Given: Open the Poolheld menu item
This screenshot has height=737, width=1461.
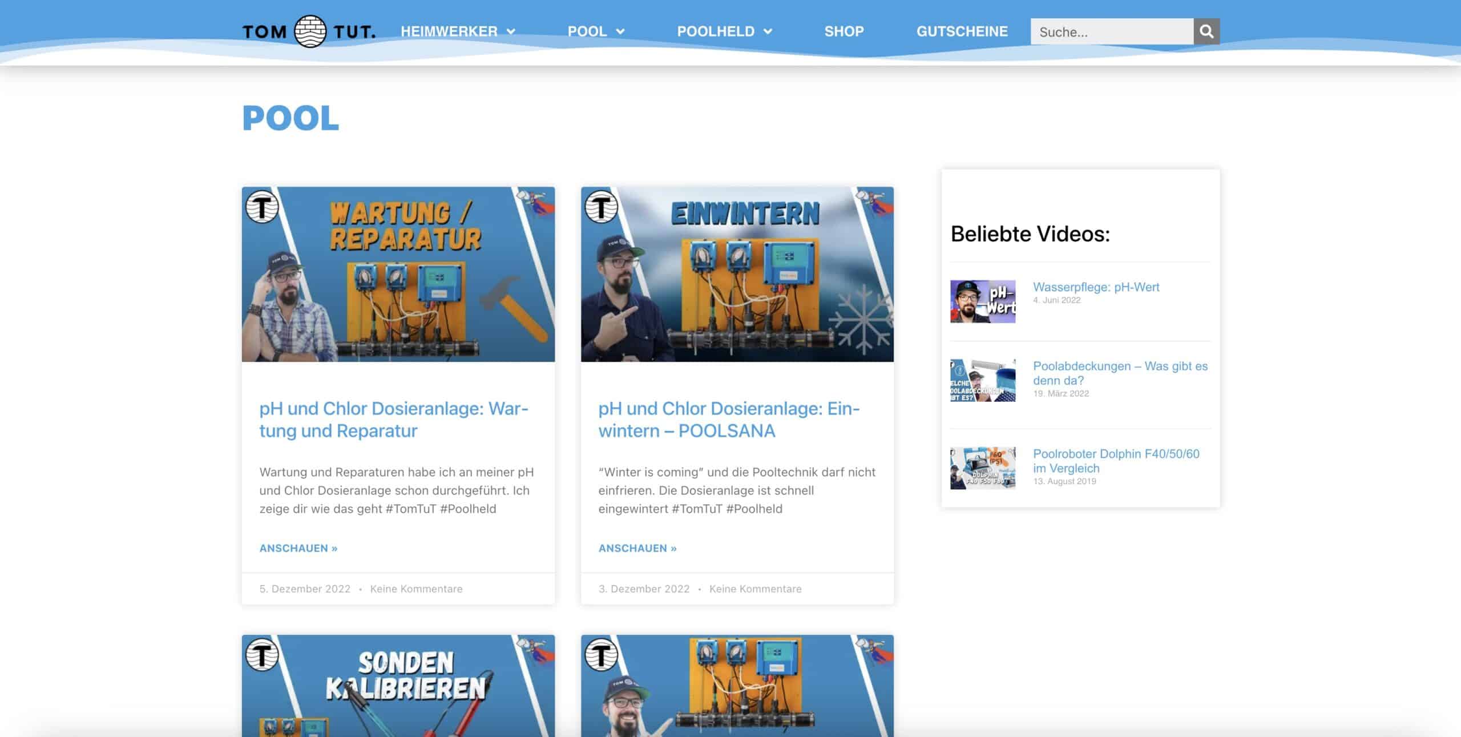Looking at the screenshot, I should pyautogui.click(x=716, y=31).
